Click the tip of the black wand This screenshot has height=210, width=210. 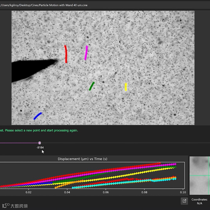click(x=56, y=61)
